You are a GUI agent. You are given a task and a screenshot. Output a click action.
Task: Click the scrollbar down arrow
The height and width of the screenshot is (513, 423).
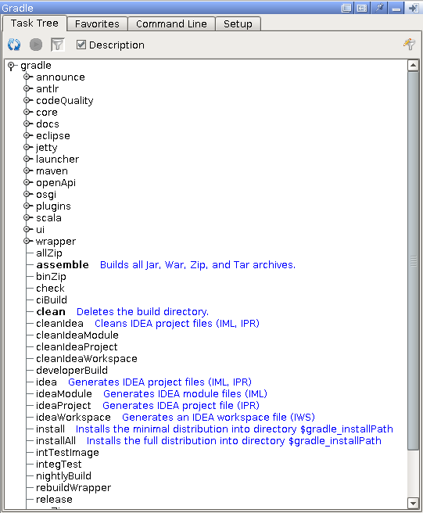pos(413,503)
